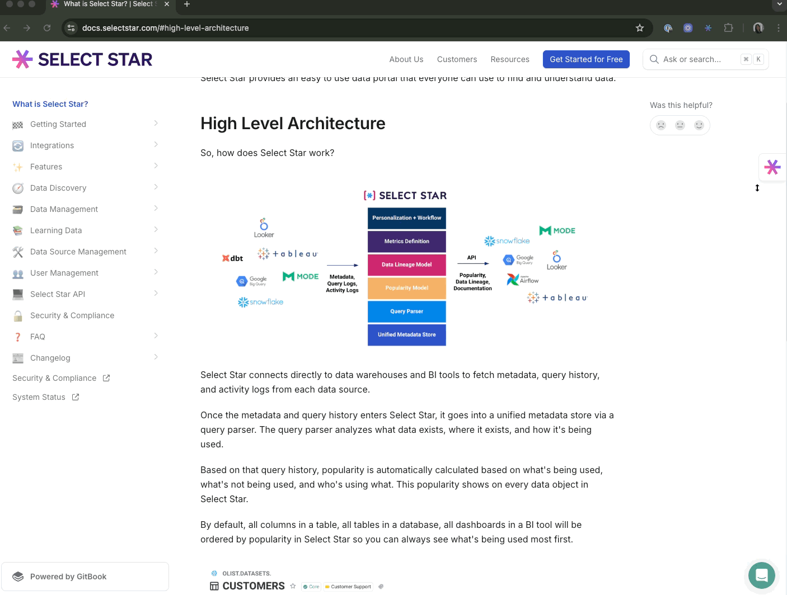Click the happy face feedback icon
Viewport: 787px width, 595px height.
coord(699,125)
